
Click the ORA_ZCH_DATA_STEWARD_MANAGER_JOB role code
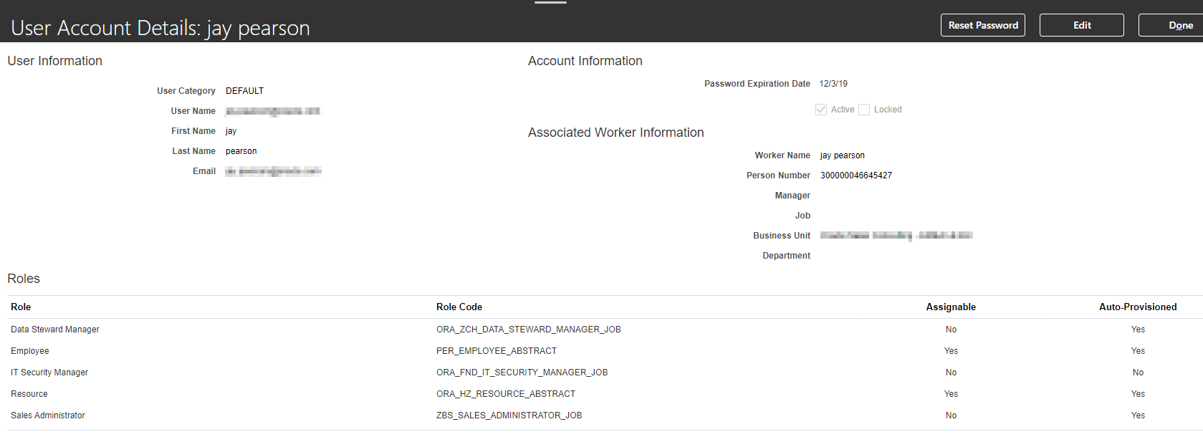528,330
